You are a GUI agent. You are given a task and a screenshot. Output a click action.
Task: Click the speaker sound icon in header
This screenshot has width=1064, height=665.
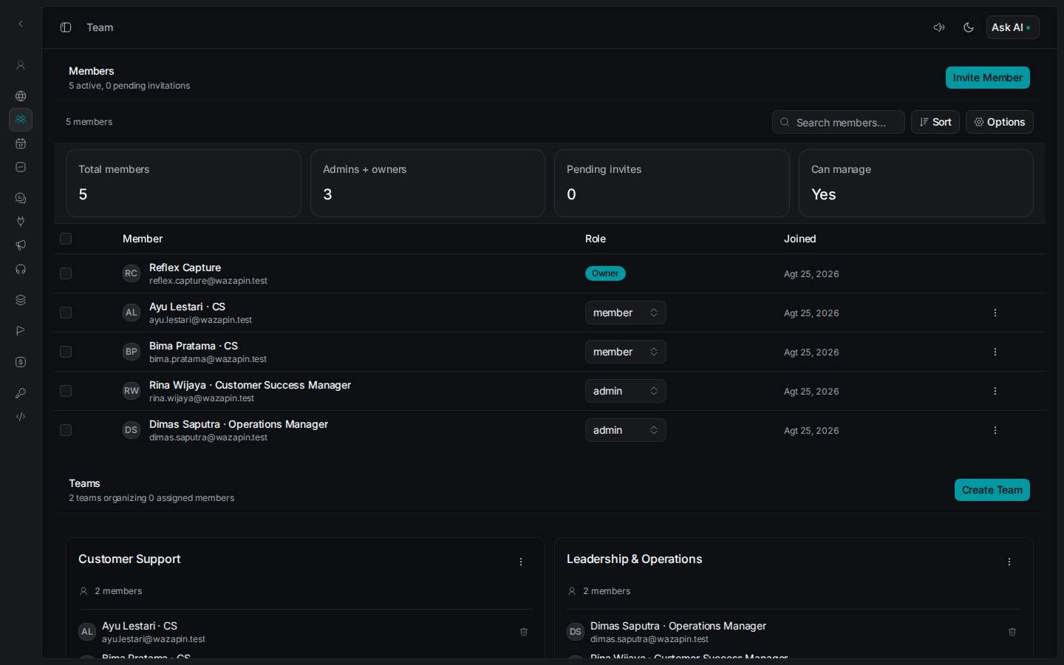(x=939, y=27)
